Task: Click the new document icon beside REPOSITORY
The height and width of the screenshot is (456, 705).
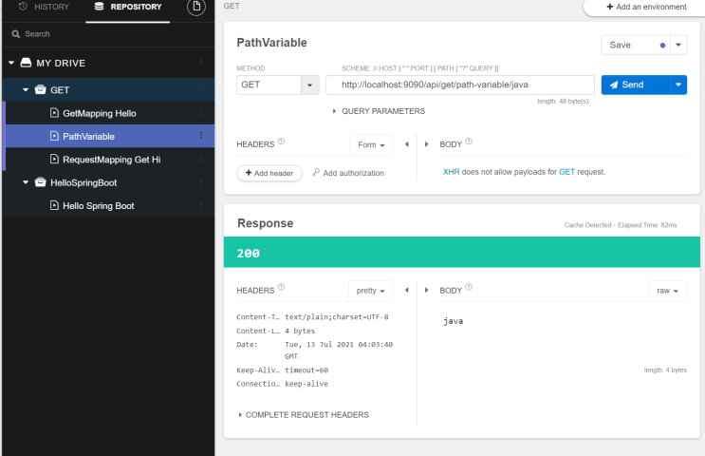Action: click(x=196, y=7)
